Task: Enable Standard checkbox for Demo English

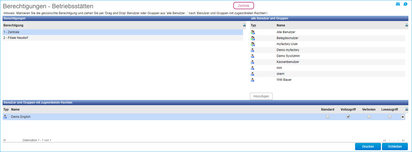Action: tap(328, 117)
